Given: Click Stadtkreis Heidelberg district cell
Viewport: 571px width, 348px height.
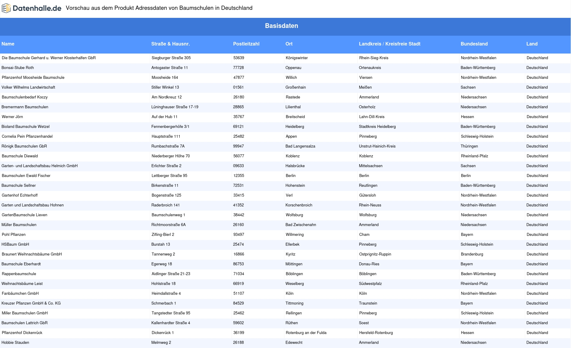Looking at the screenshot, I should tap(377, 127).
